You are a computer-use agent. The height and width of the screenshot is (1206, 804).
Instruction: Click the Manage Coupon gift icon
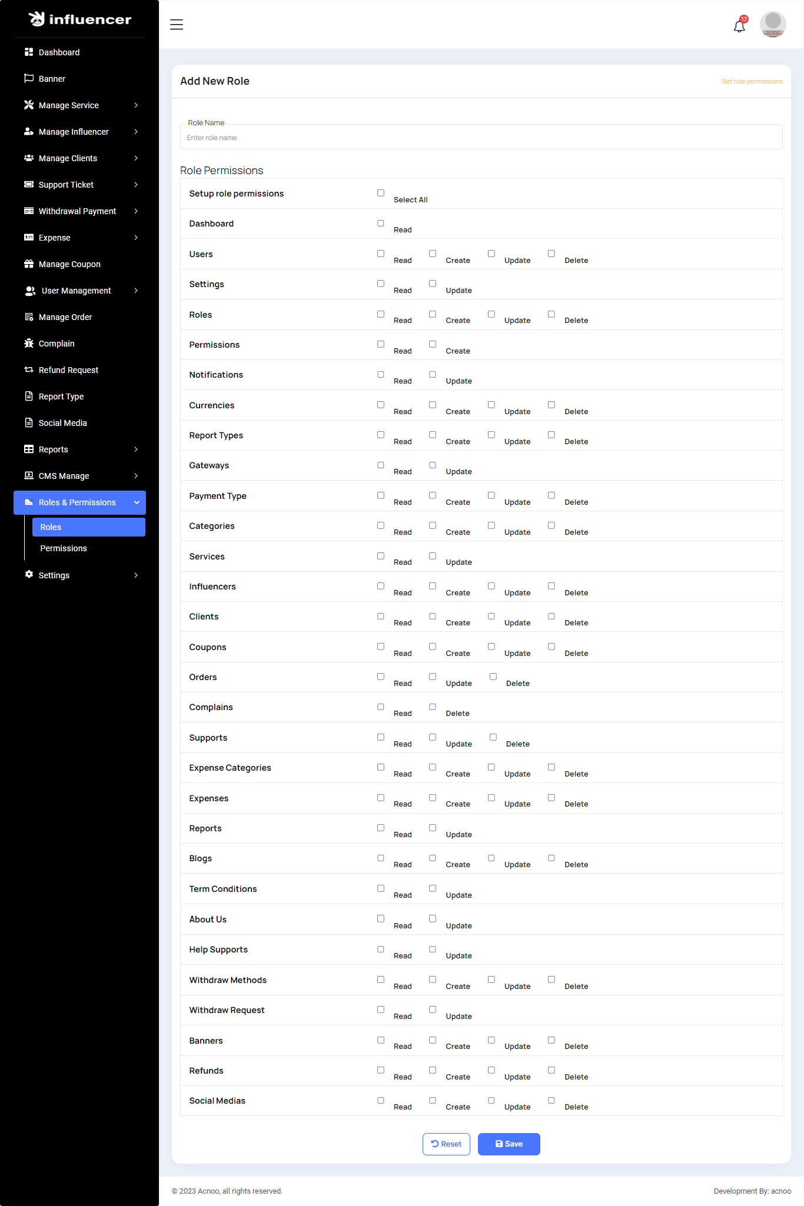(29, 264)
